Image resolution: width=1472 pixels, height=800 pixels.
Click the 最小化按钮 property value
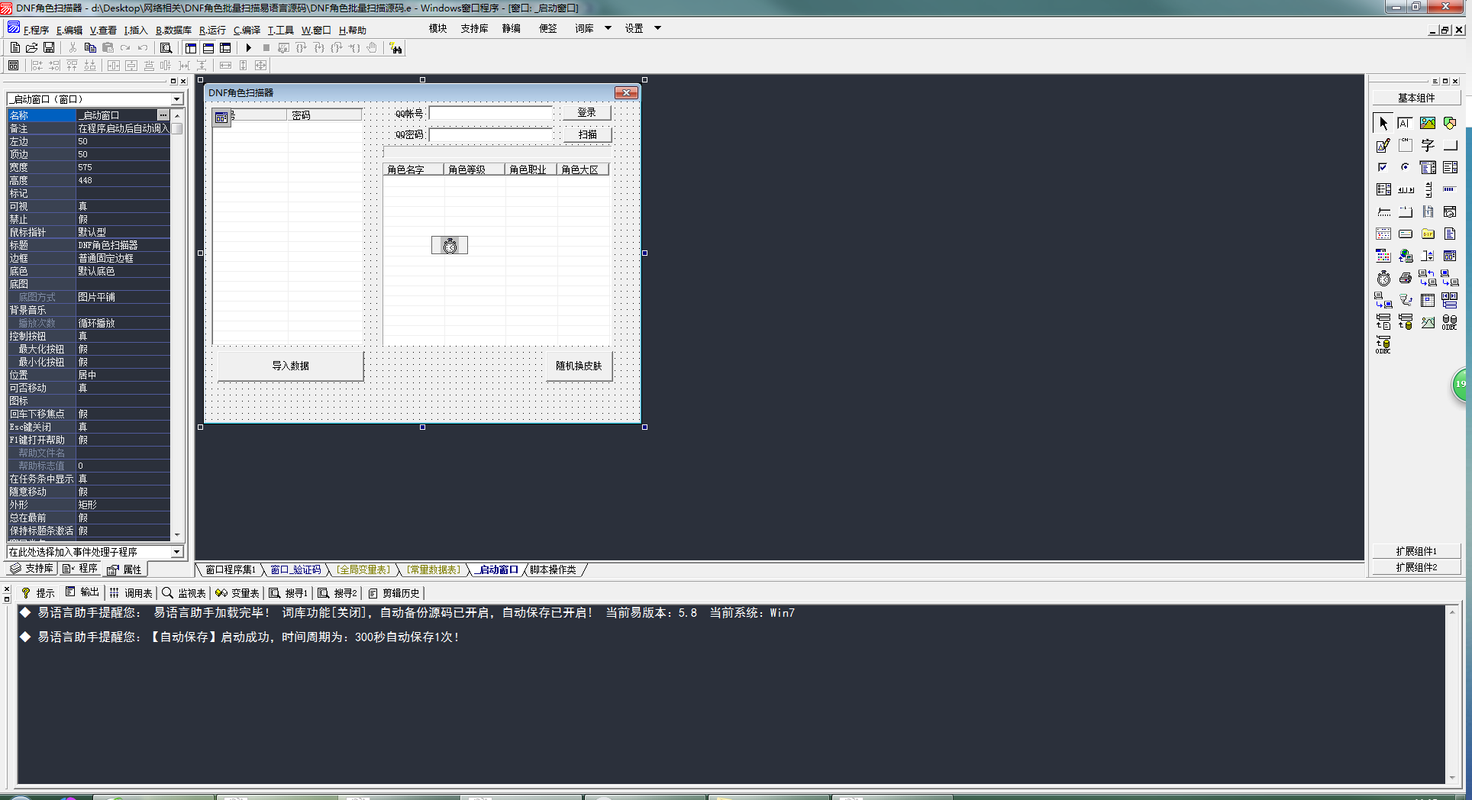(123, 362)
